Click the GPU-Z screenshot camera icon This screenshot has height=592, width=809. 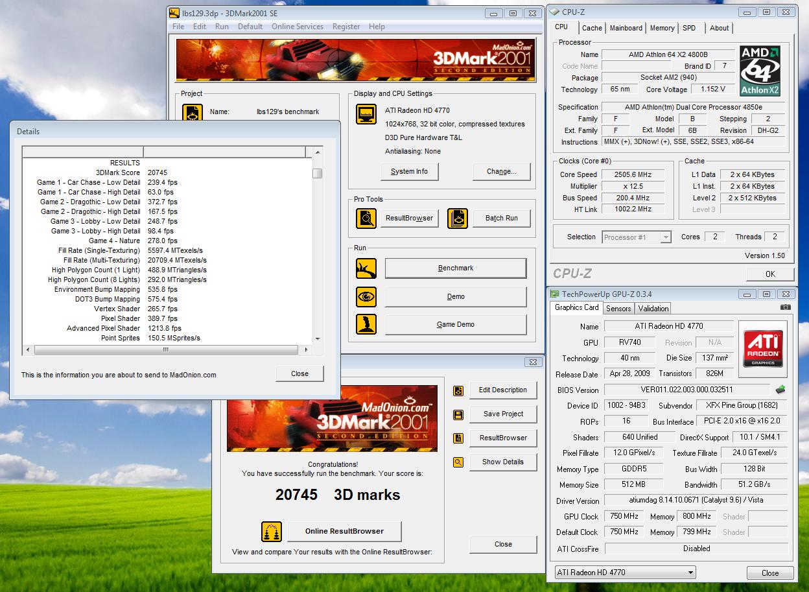click(785, 307)
